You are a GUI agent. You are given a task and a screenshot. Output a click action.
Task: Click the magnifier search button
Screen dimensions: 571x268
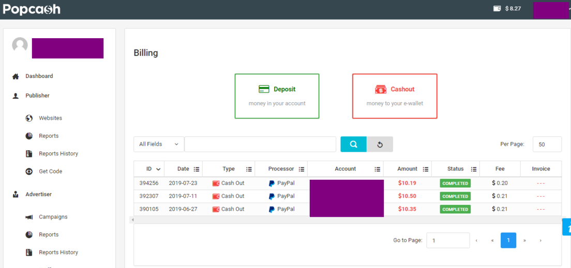[x=353, y=145]
